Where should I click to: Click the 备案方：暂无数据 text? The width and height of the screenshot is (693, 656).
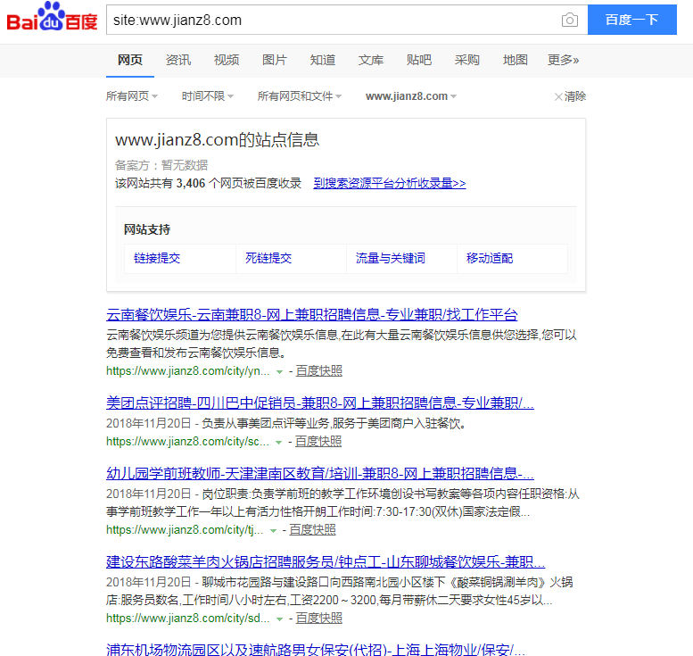click(x=161, y=165)
